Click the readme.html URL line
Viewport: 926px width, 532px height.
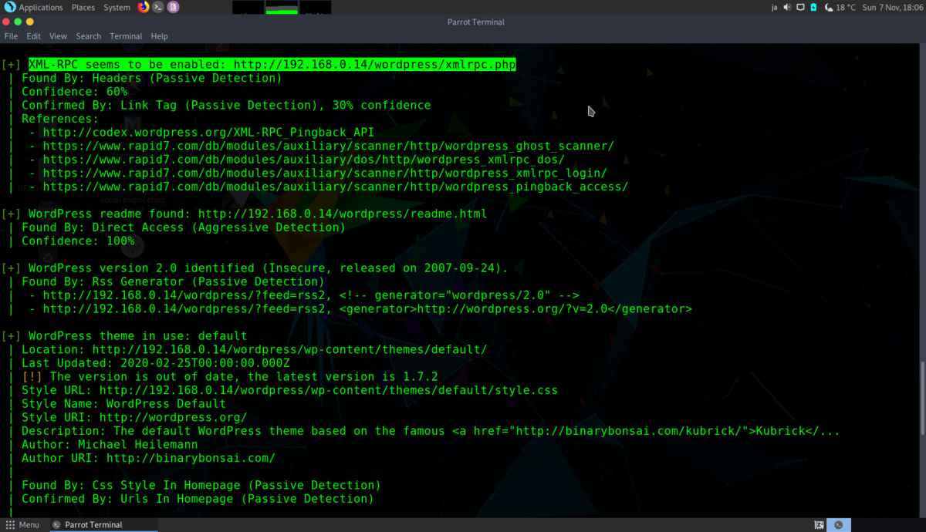click(258, 214)
